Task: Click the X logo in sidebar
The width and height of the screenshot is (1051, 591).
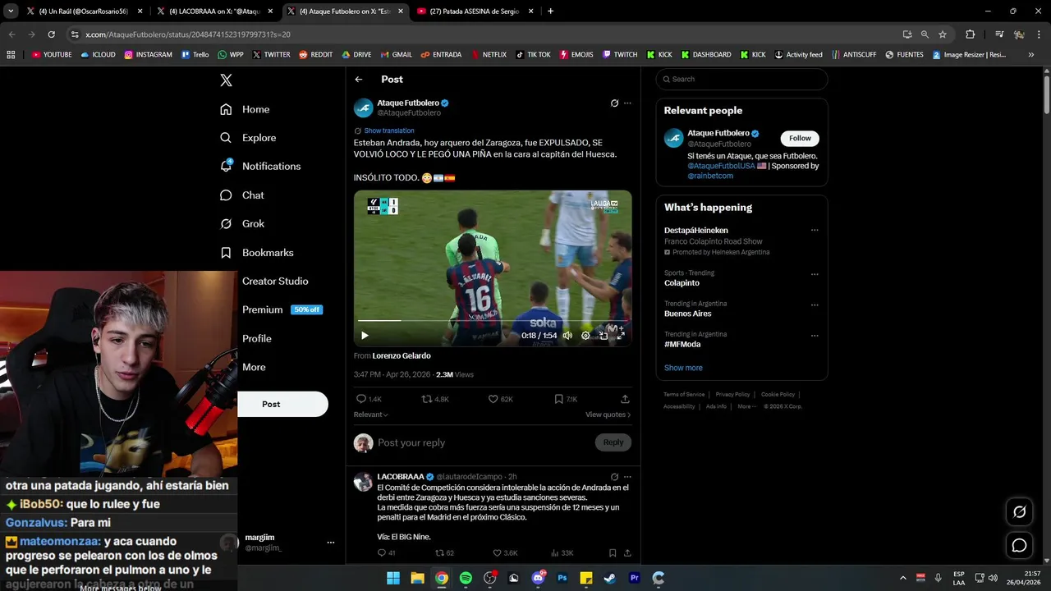Action: 226,80
